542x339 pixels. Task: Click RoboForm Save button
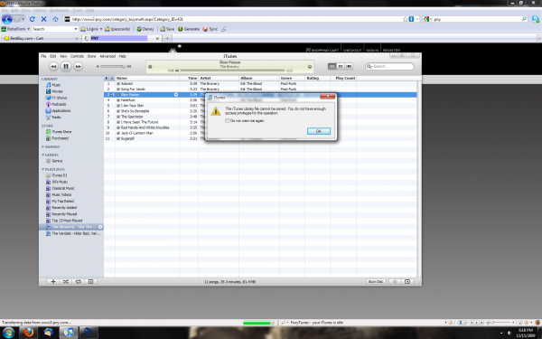click(167, 29)
